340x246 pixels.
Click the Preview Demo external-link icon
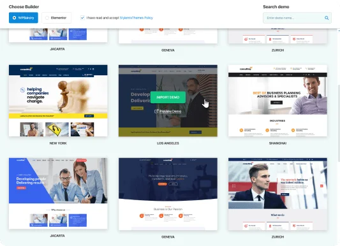coord(156,112)
